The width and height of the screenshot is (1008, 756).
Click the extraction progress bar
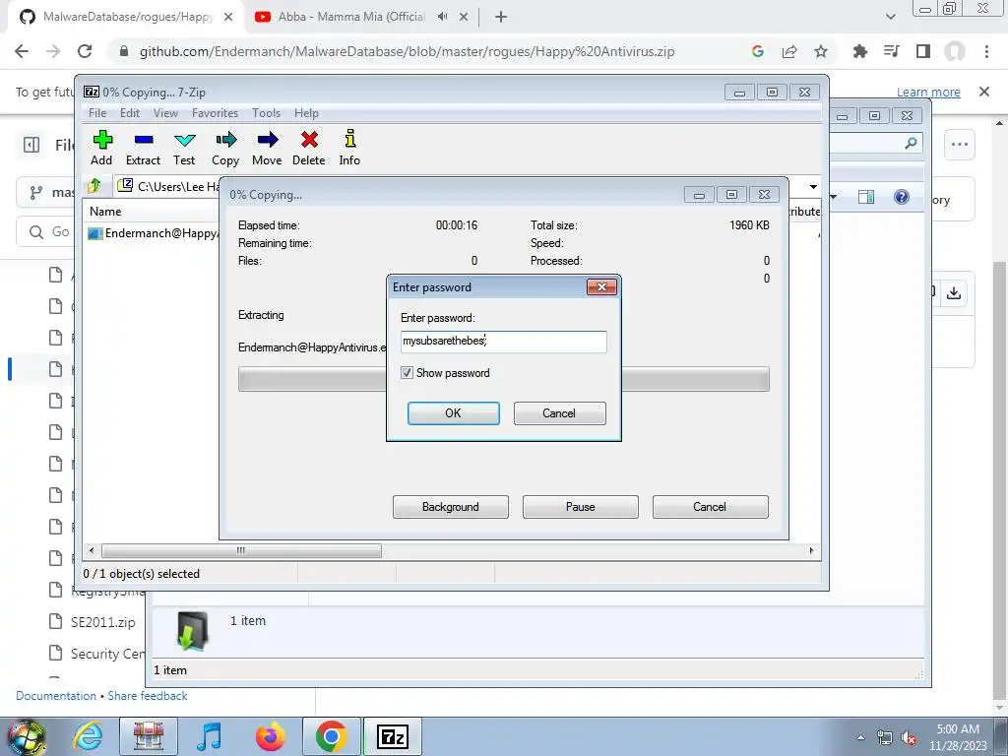tap(503, 379)
